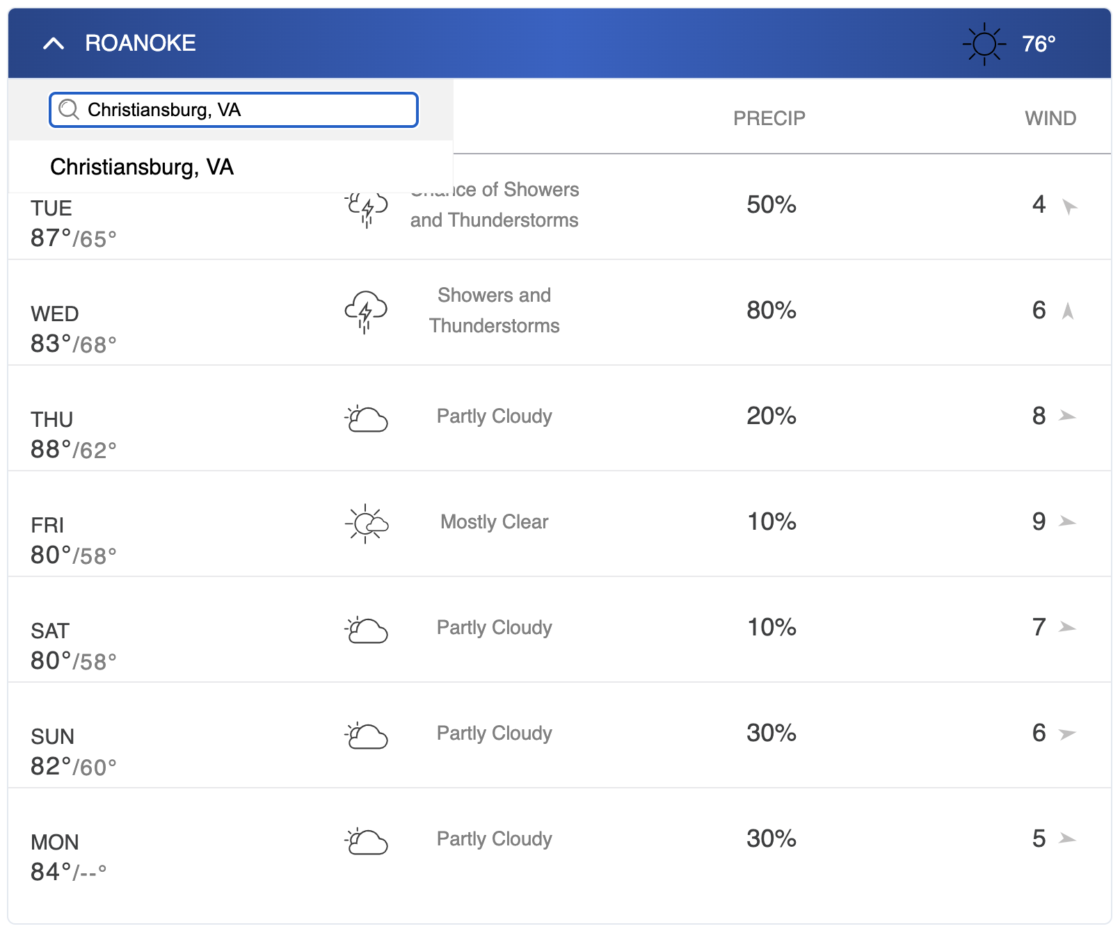Viewport: 1120px width, 933px height.
Task: Click the SUN day label
Action: 53,736
